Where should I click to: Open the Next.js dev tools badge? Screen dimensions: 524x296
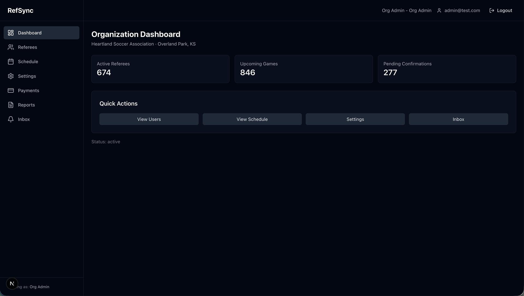tap(12, 284)
